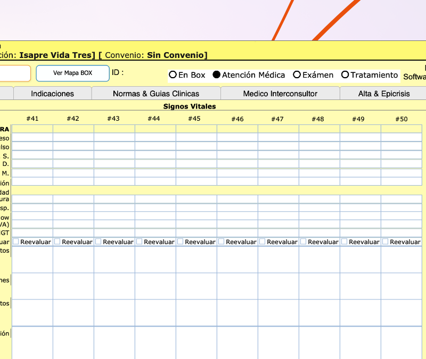Click the Isapre Vida Tres text
The height and width of the screenshot is (359, 426).
(x=55, y=55)
